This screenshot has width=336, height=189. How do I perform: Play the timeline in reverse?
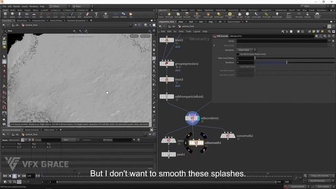click(9, 176)
